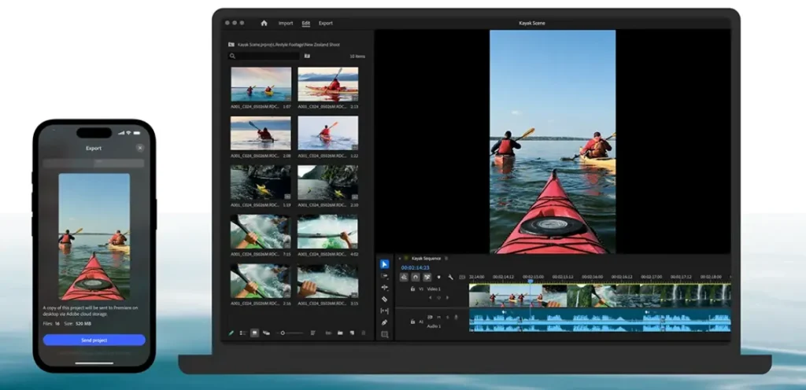Click the Video 1 track label
Image resolution: width=806 pixels, height=390 pixels.
[434, 289]
